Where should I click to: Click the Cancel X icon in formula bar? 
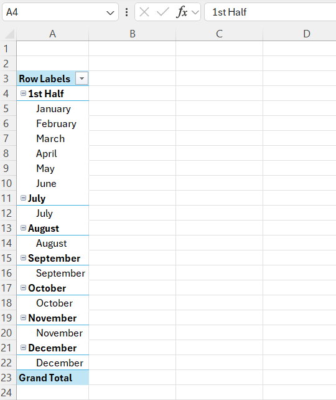[x=144, y=12]
